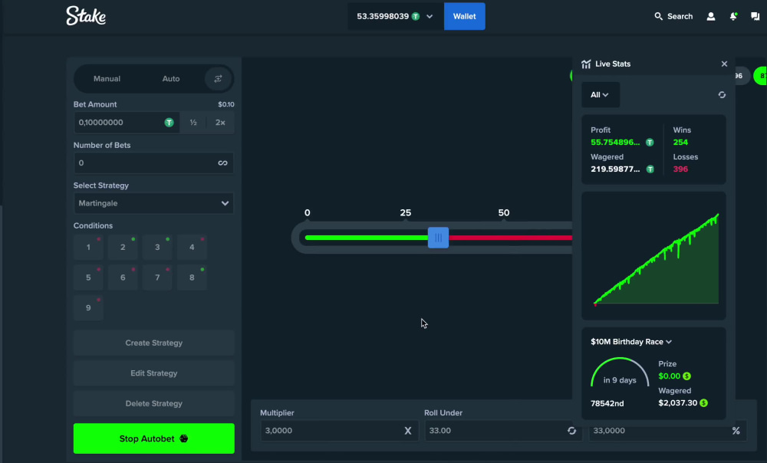Image resolution: width=767 pixels, height=463 pixels.
Task: Click the profit chart in Live Stats
Action: pos(653,256)
